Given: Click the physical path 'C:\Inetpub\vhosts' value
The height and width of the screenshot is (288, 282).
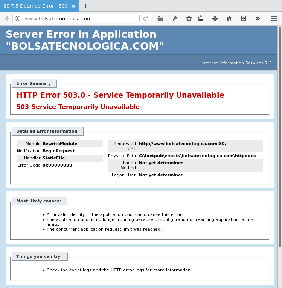Looking at the screenshot, I should point(197,156).
